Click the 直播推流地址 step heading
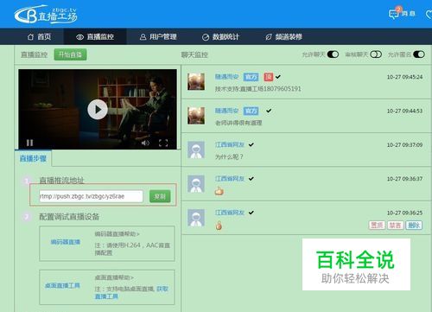This screenshot has width=432, height=312. [x=61, y=181]
